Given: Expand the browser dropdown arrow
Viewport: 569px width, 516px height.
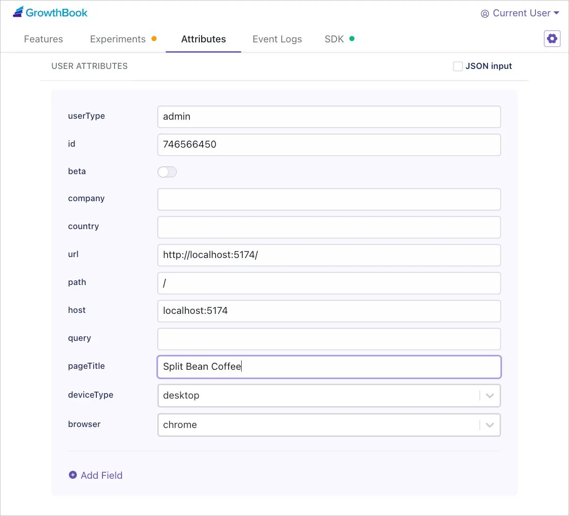Looking at the screenshot, I should pos(490,425).
